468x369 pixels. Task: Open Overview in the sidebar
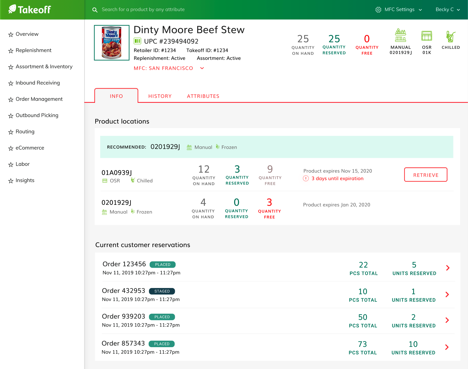(x=27, y=34)
